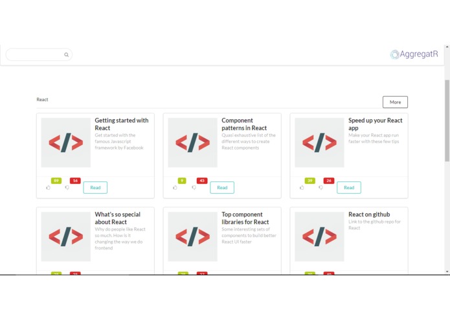The height and width of the screenshot is (320, 450).
Task: Click the React section heading
Action: coord(42,100)
